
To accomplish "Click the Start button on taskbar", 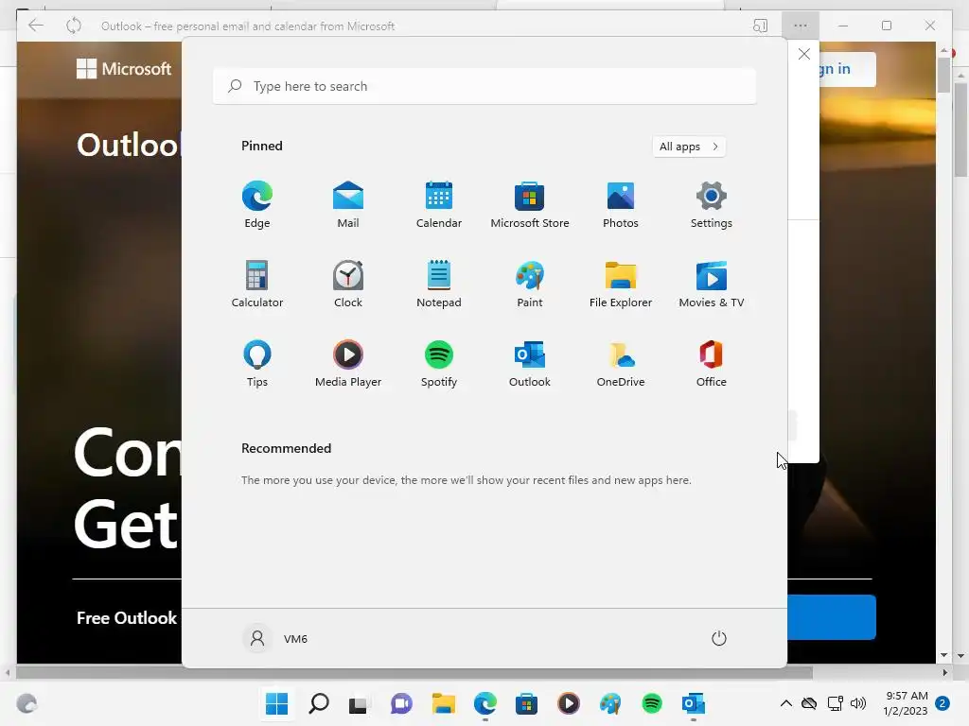I will click(x=276, y=703).
